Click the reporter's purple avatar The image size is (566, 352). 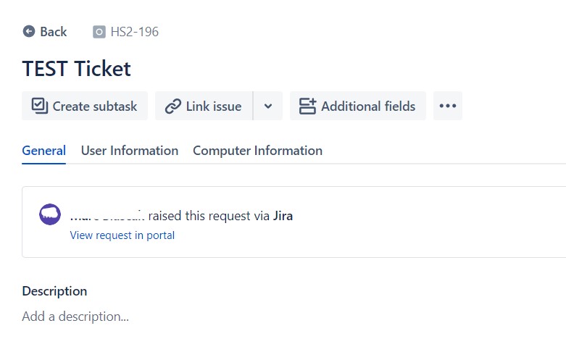tap(50, 214)
